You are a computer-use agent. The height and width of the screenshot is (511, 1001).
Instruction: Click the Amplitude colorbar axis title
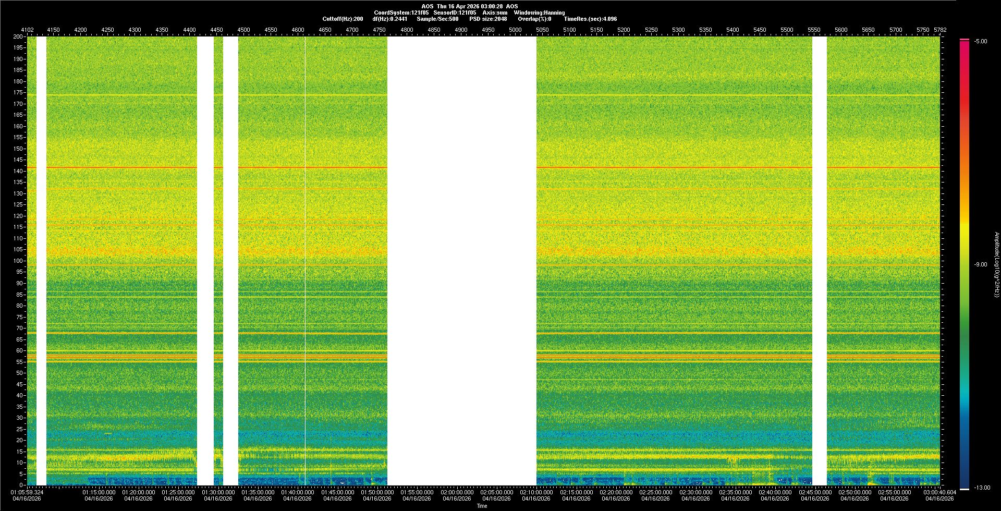click(x=996, y=264)
